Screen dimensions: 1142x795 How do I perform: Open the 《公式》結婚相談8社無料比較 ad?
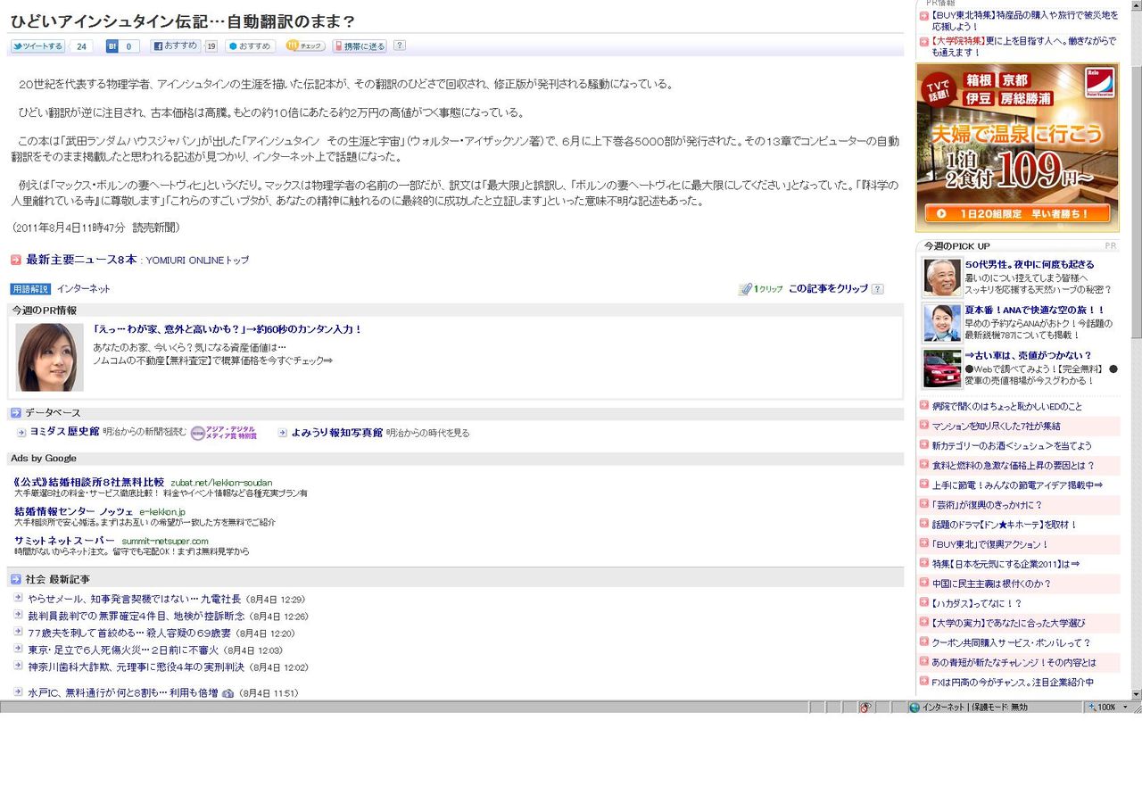coord(89,482)
